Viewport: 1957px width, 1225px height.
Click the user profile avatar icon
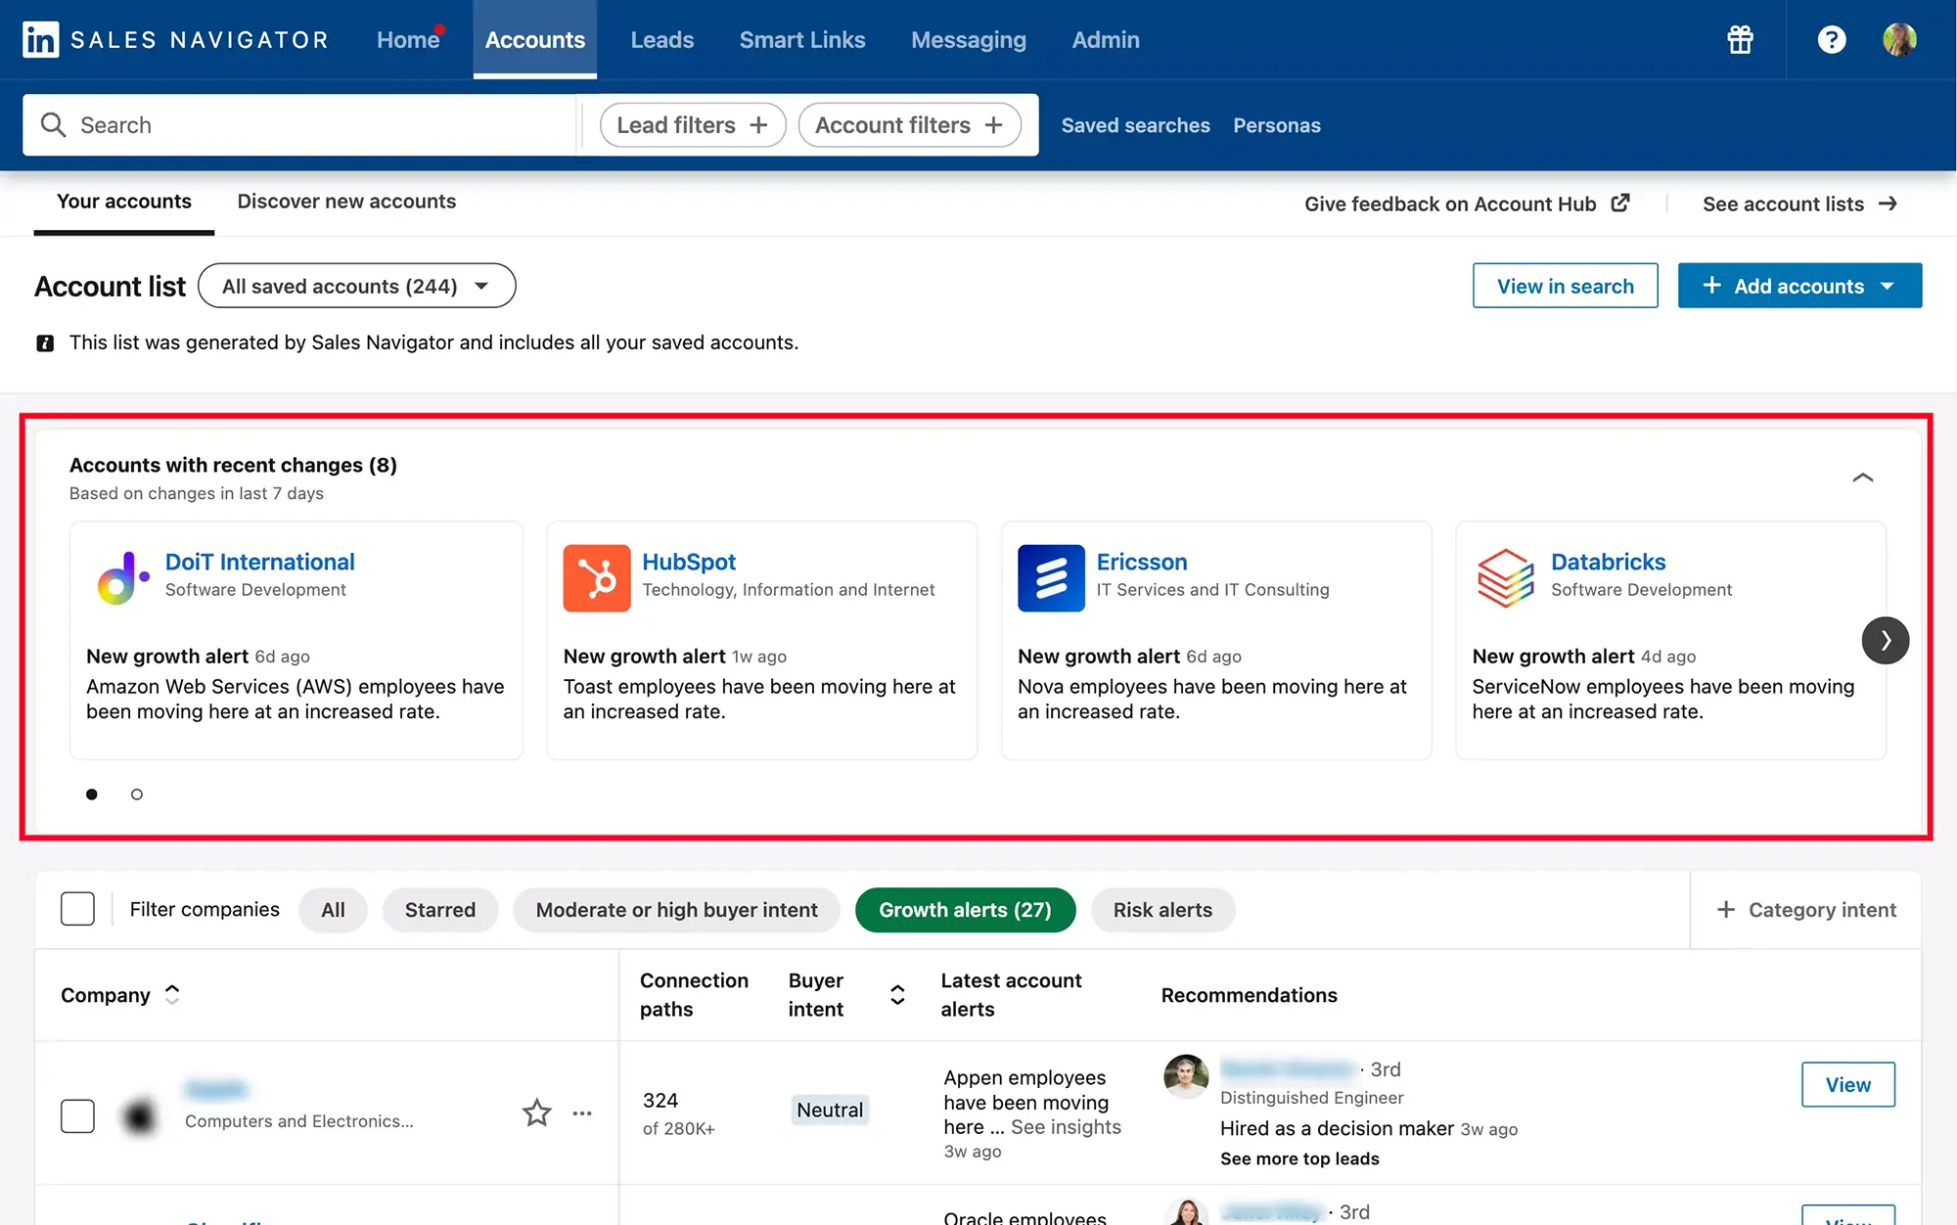[1902, 38]
